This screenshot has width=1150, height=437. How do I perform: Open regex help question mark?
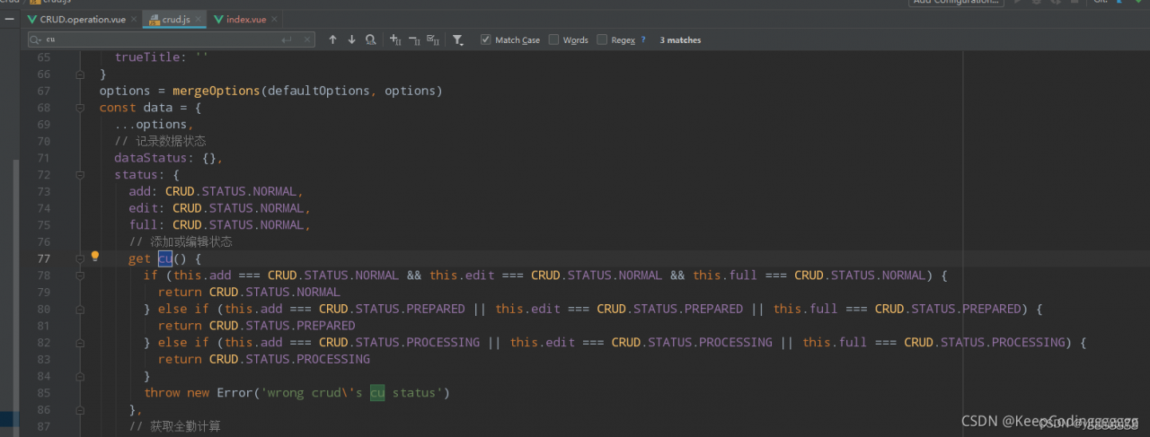tap(642, 39)
